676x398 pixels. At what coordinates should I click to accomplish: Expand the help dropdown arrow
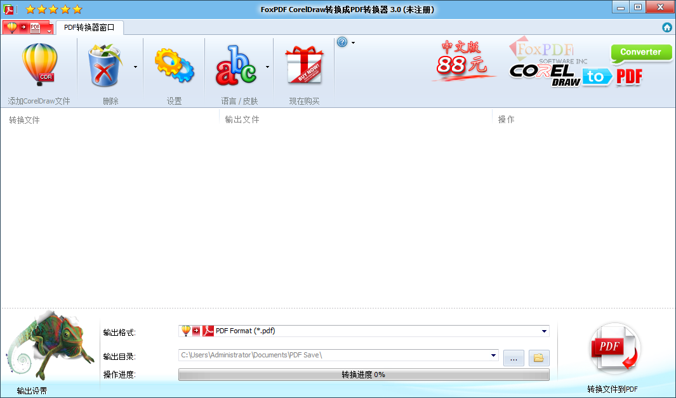353,43
